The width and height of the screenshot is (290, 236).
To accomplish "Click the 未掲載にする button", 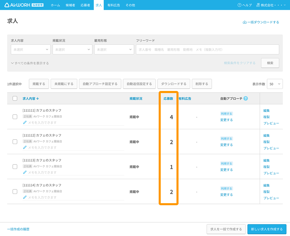I will coord(64,84).
